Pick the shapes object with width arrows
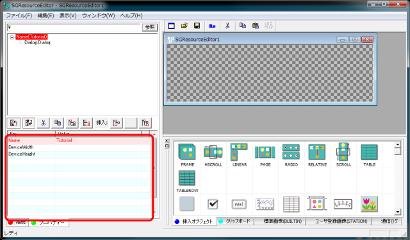The image size is (410, 240). coord(317,204)
